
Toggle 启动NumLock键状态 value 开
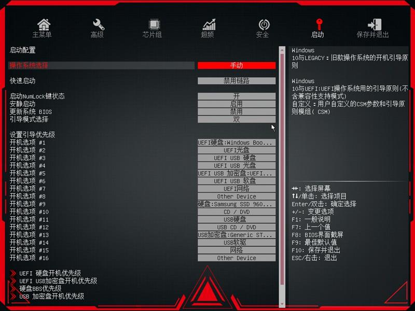tap(237, 96)
